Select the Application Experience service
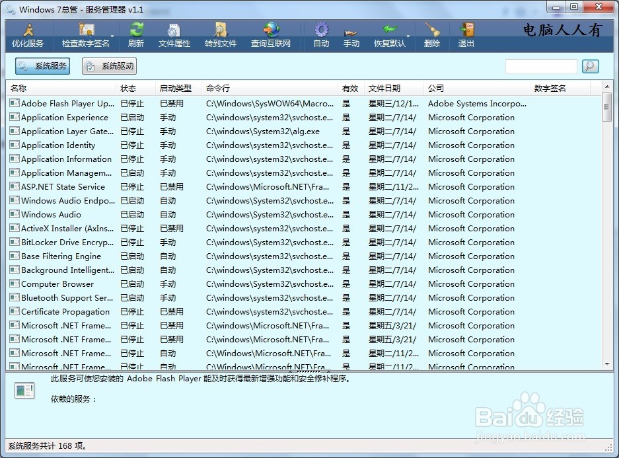This screenshot has height=458, width=619. pyautogui.click(x=304, y=117)
